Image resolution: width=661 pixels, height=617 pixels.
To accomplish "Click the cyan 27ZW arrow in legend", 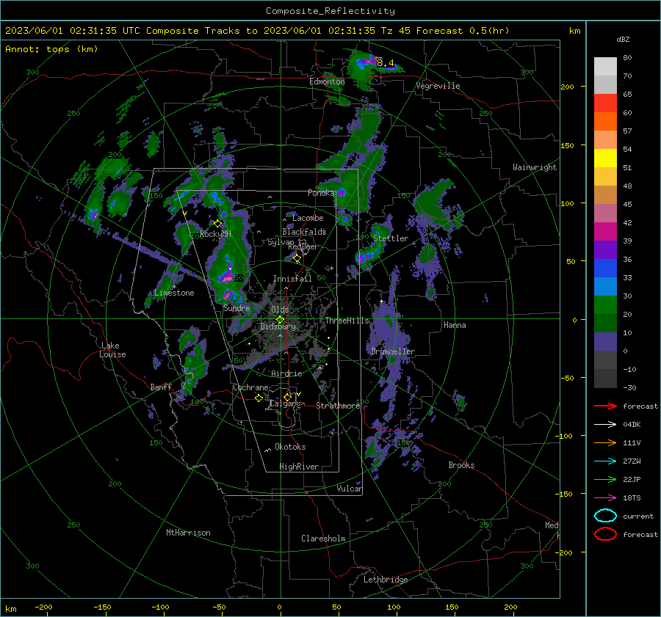I will (605, 461).
